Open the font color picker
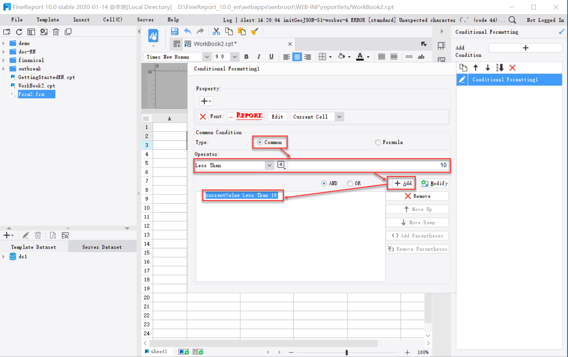568x357 pixels. tap(360, 57)
